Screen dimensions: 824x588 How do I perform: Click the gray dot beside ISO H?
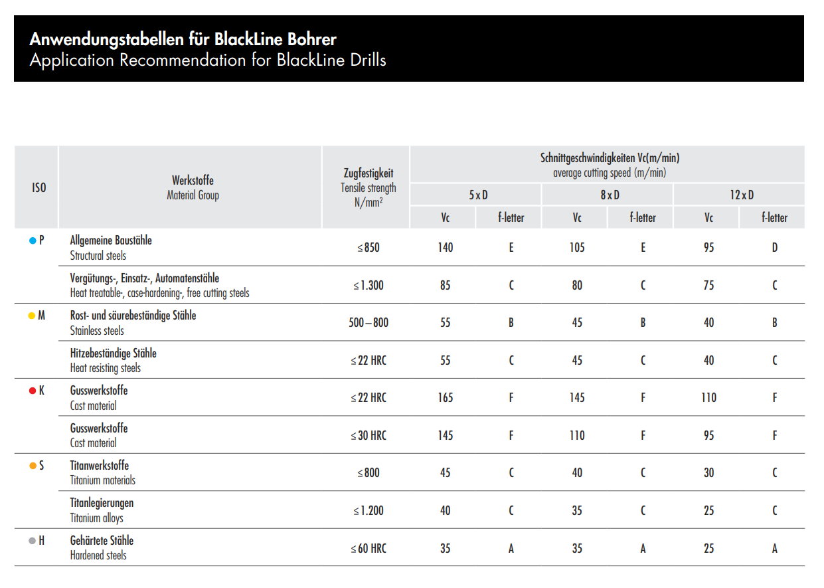click(32, 541)
